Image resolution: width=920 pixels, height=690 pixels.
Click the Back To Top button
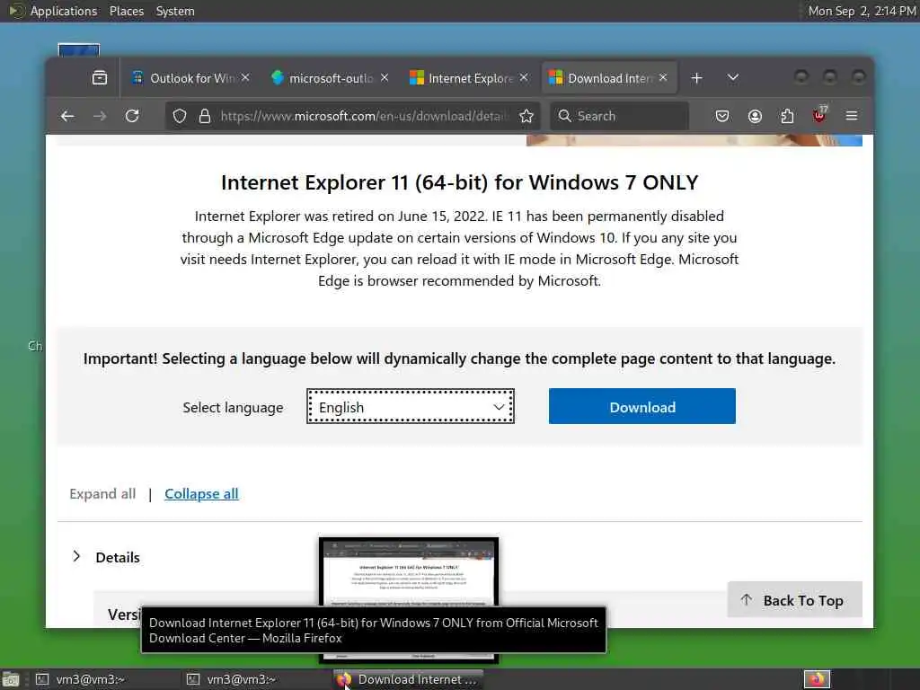(x=794, y=599)
